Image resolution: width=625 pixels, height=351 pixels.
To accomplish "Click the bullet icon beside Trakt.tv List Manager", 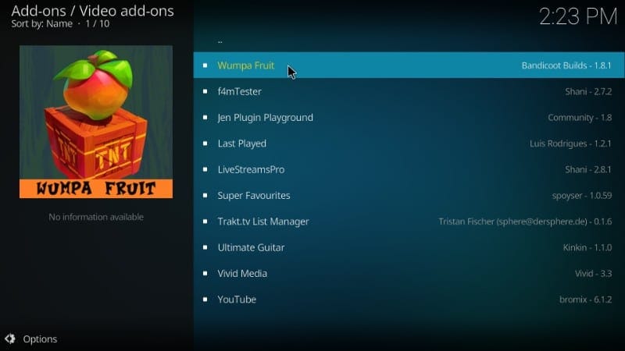I will (205, 222).
